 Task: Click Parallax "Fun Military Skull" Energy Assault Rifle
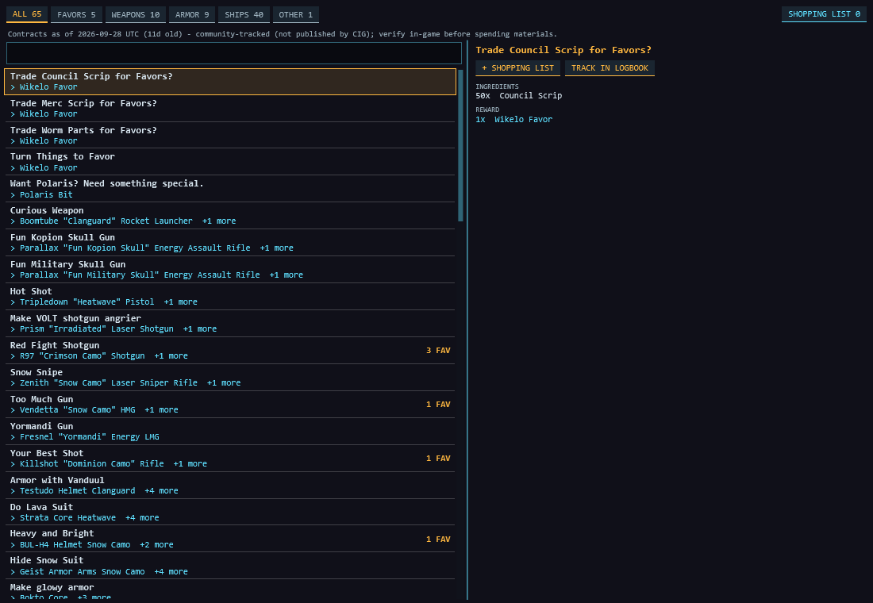(140, 275)
